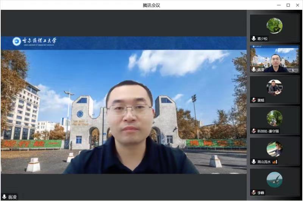Select 黄韬's circular avatar
Screen dimensions: 303x201
coord(274,87)
